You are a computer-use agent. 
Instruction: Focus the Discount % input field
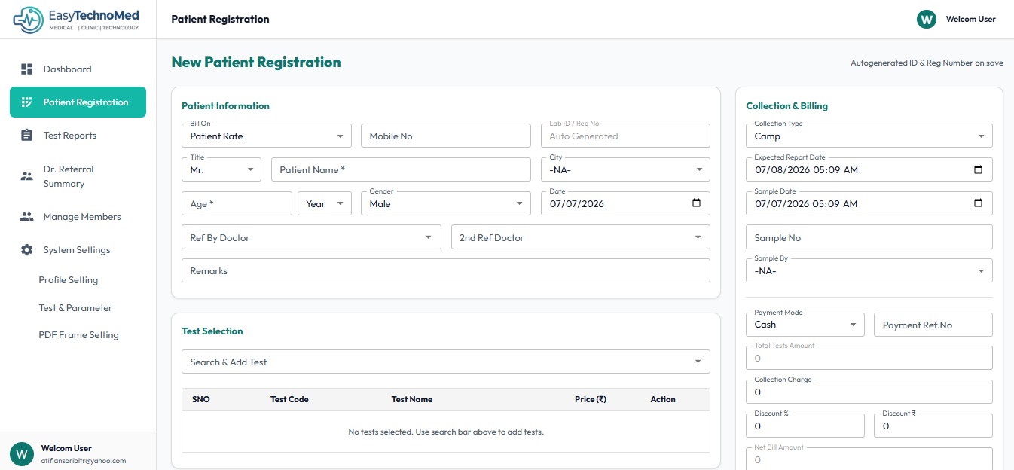coord(805,426)
